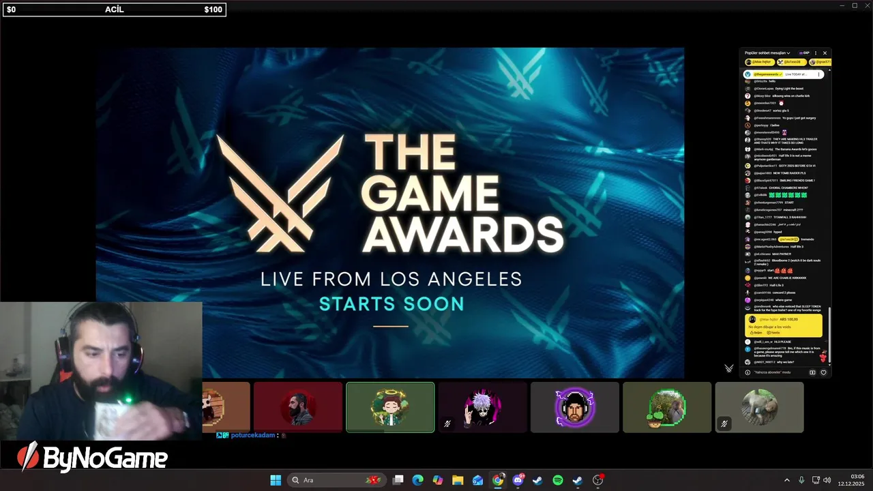Select the capybara avatar tile
The image size is (873, 491).
[x=759, y=407]
